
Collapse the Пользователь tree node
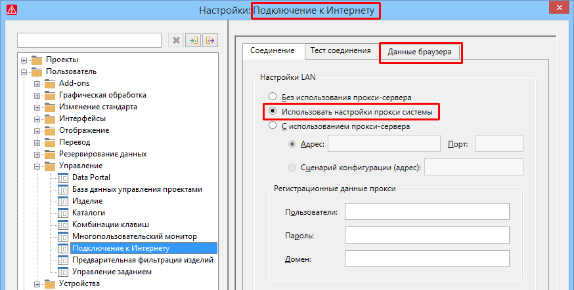click(25, 72)
